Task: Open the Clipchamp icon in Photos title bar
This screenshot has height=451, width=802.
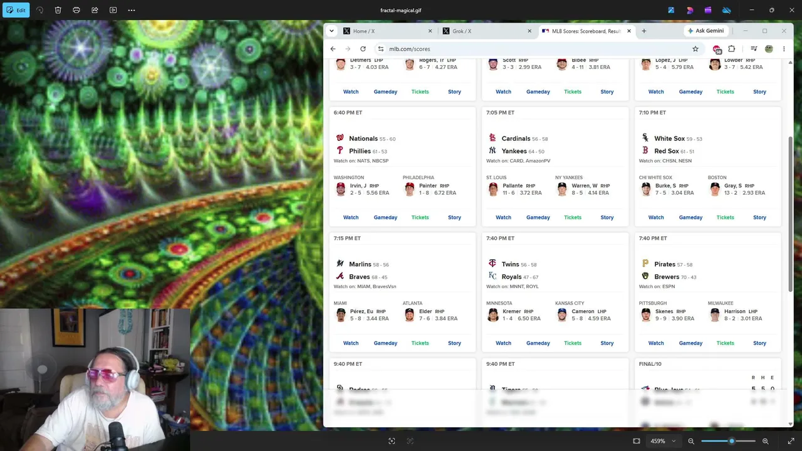Action: click(x=708, y=10)
